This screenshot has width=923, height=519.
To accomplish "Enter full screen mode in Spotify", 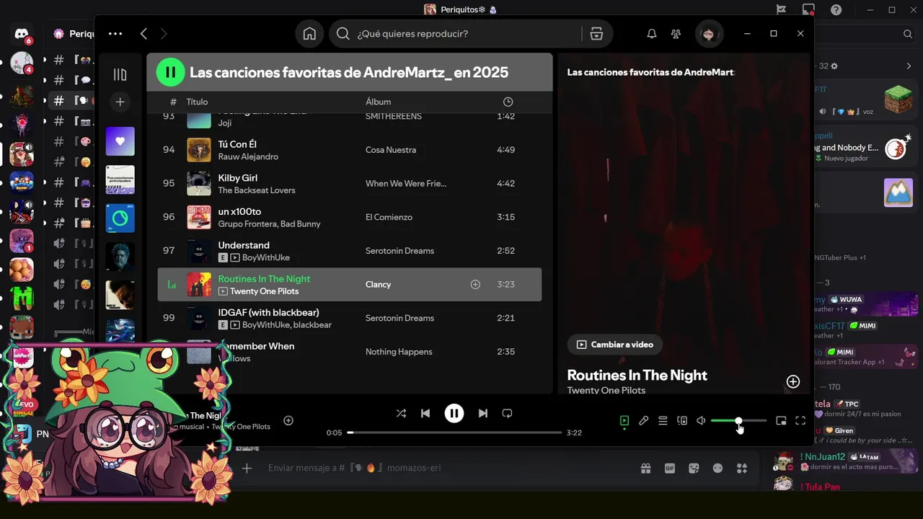I will click(x=800, y=421).
